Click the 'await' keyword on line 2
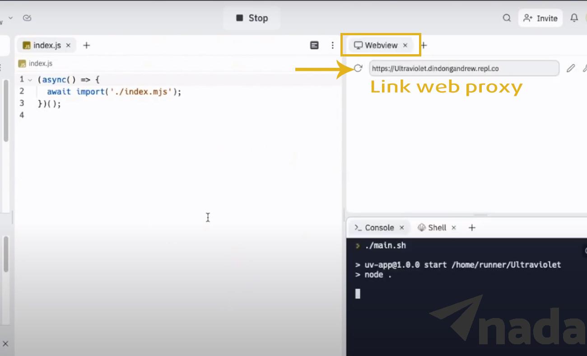Image resolution: width=587 pixels, height=356 pixels. tap(59, 92)
